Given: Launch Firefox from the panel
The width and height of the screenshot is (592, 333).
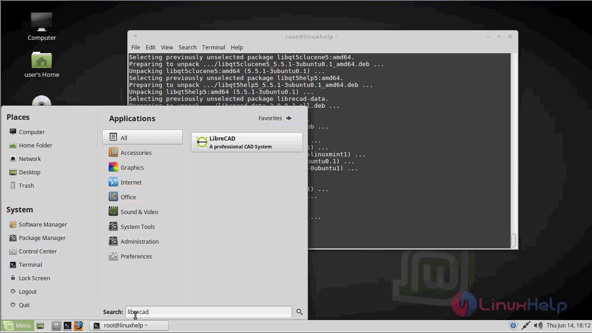Looking at the screenshot, I should click(x=78, y=326).
